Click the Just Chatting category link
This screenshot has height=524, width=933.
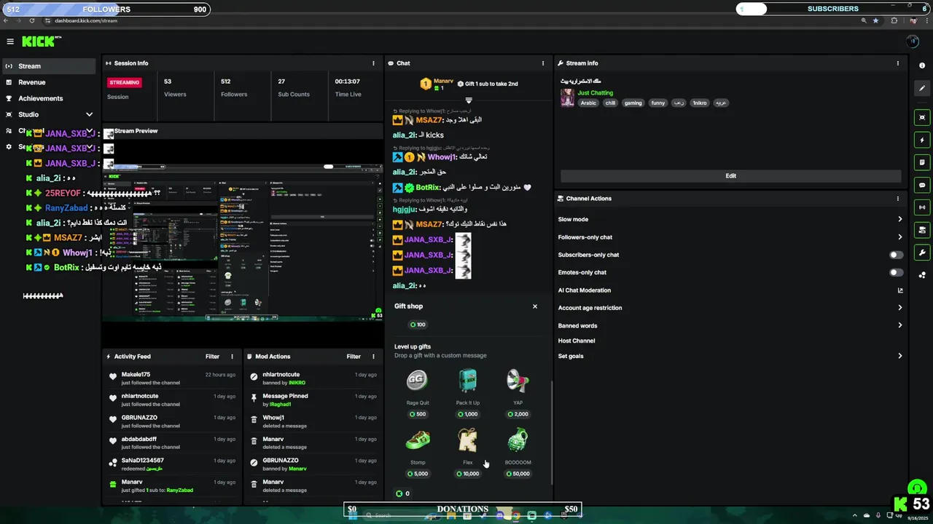(x=596, y=93)
